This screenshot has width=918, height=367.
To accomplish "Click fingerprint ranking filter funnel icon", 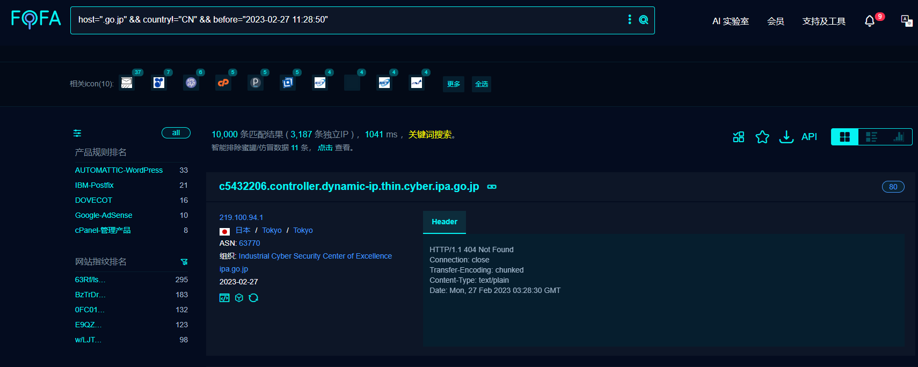I will click(x=184, y=262).
